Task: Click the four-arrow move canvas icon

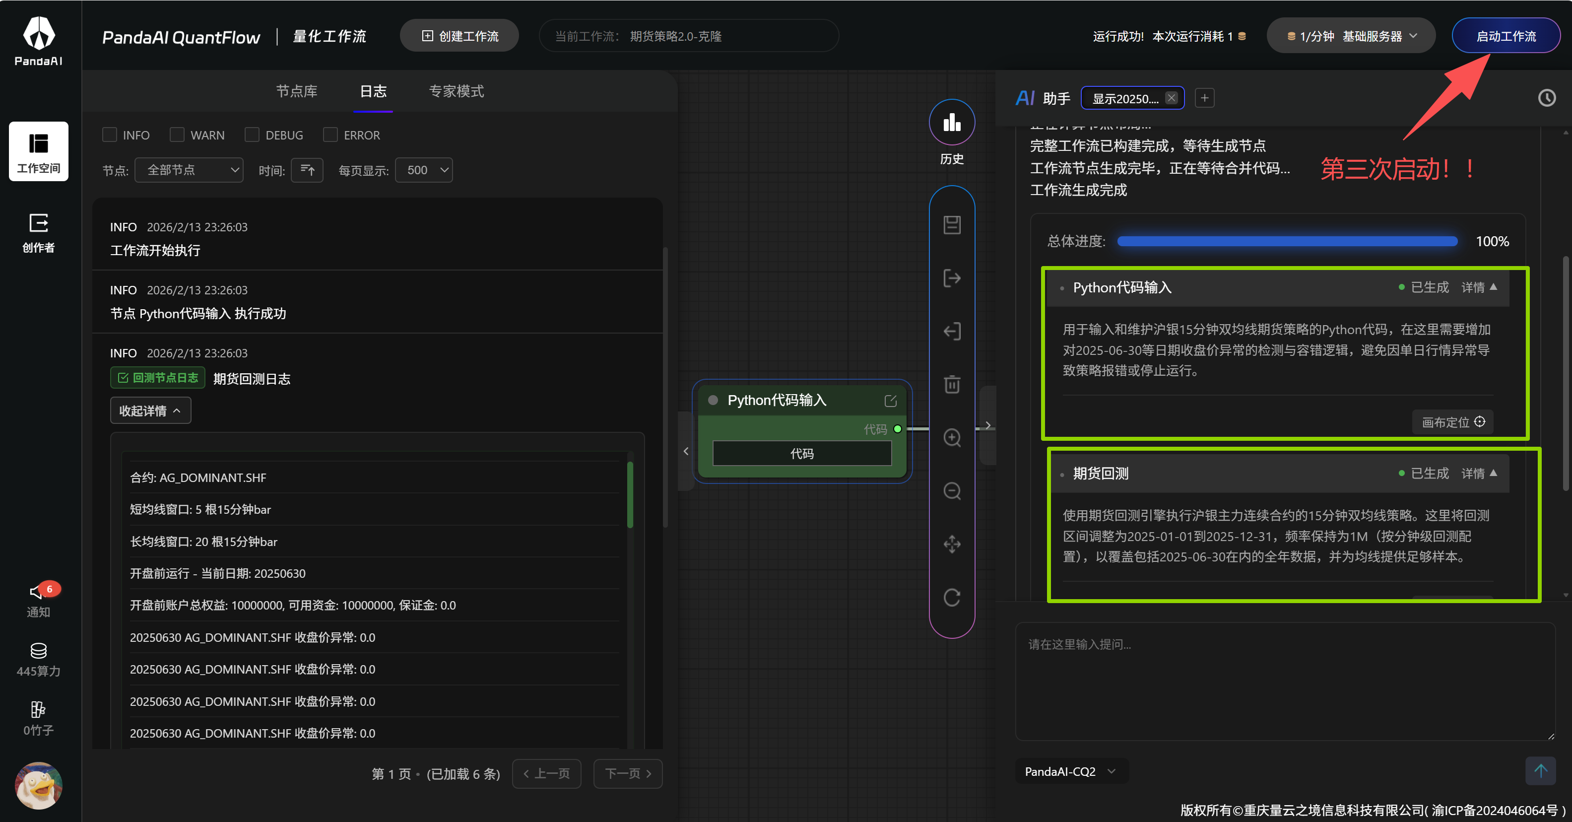Action: coord(952,544)
